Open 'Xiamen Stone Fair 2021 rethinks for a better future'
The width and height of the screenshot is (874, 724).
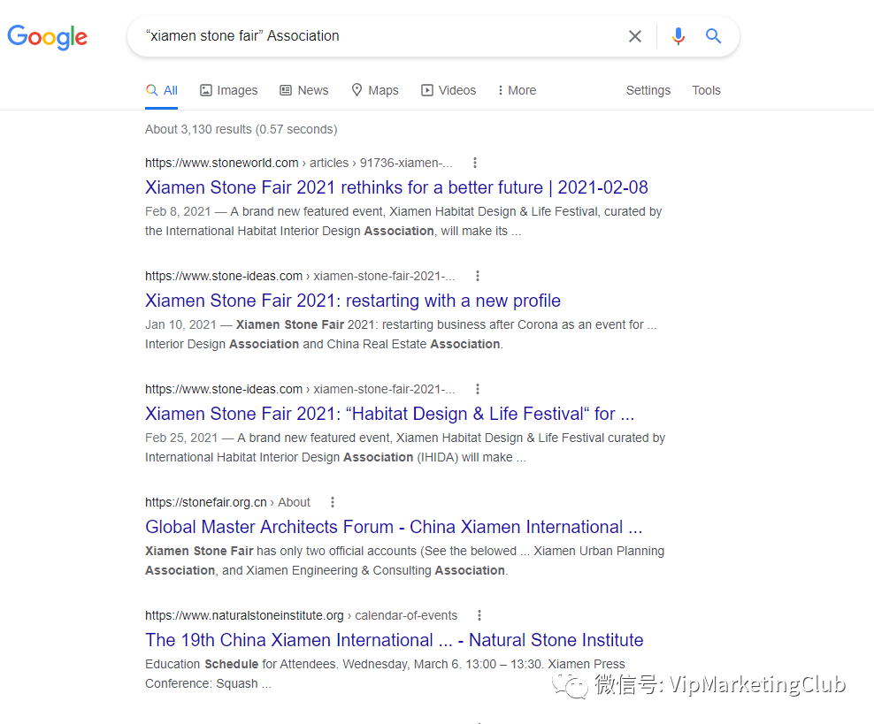(x=396, y=187)
